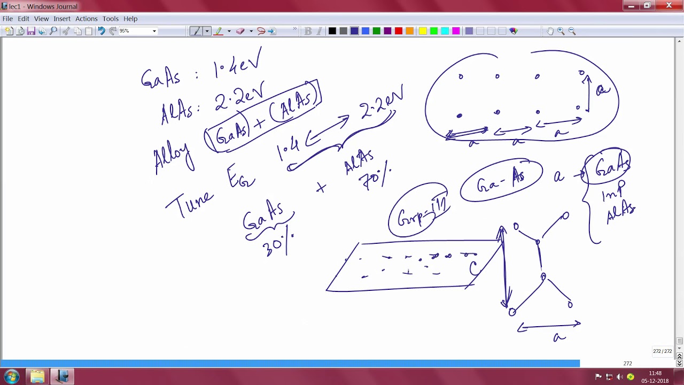Pick the lavender custom color swatch
Screen dimensions: 684x385
[469, 31]
